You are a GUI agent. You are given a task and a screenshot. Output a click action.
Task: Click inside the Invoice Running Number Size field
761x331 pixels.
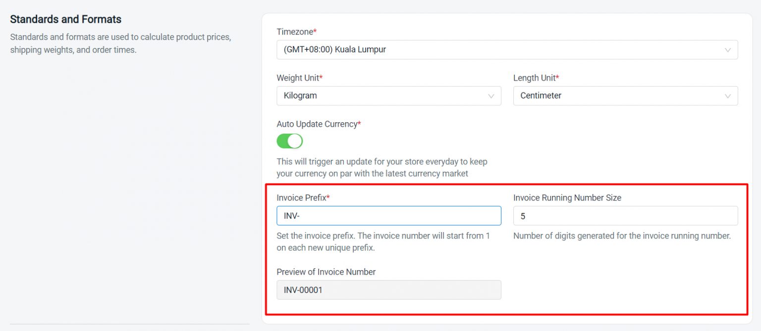pyautogui.click(x=625, y=216)
